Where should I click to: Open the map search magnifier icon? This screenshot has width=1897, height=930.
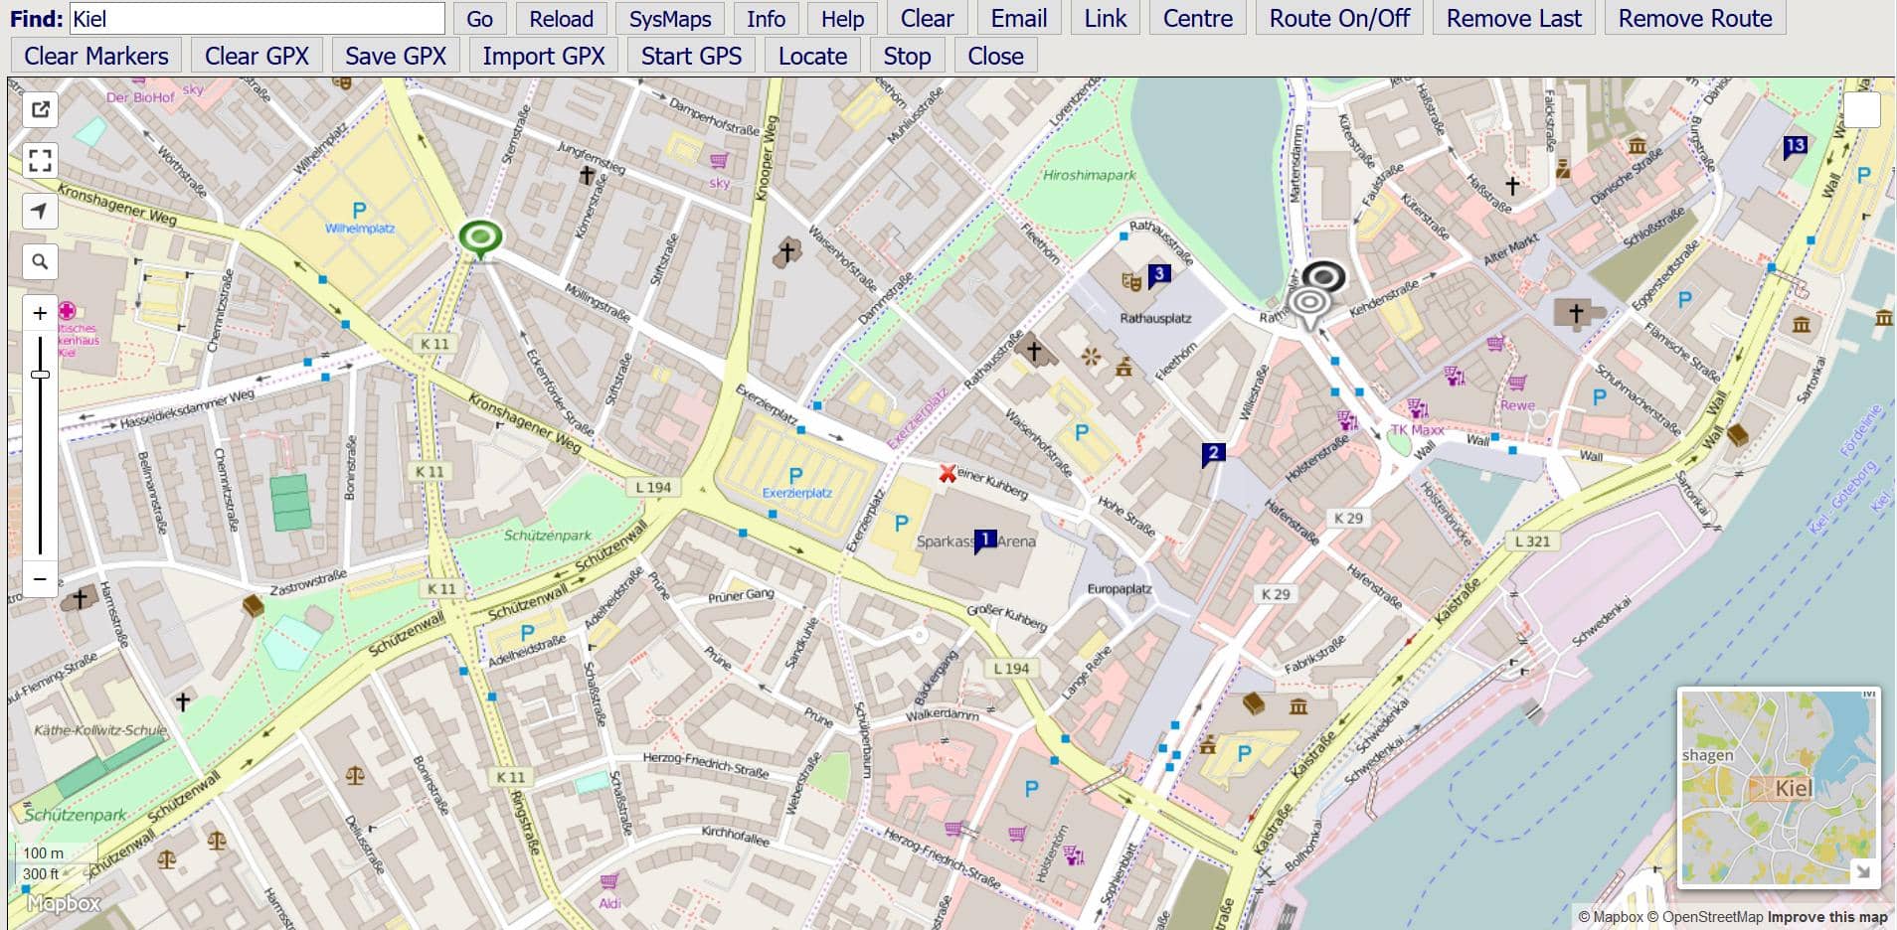click(40, 261)
